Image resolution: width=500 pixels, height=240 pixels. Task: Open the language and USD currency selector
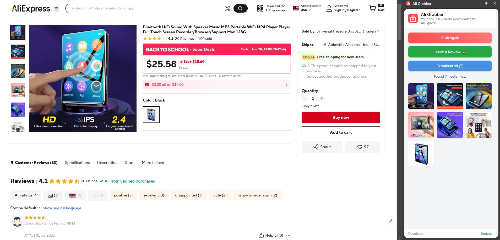307,8
